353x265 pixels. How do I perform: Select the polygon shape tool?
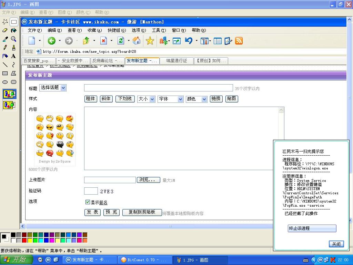coord(14,73)
